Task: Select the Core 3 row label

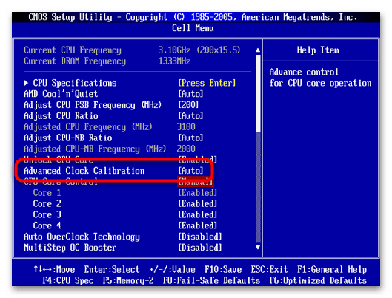Action: 47,214
